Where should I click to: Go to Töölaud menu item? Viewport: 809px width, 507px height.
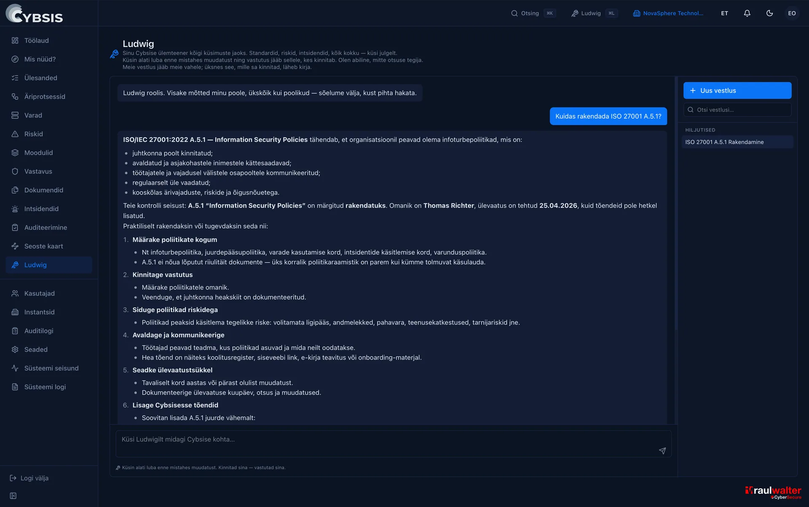coord(49,40)
